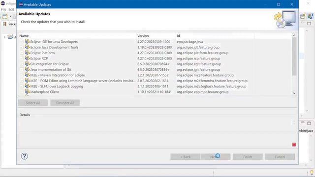Click the Git integration for Eclipse feature icon
This screenshot has height=177, width=315.
tap(28, 64)
